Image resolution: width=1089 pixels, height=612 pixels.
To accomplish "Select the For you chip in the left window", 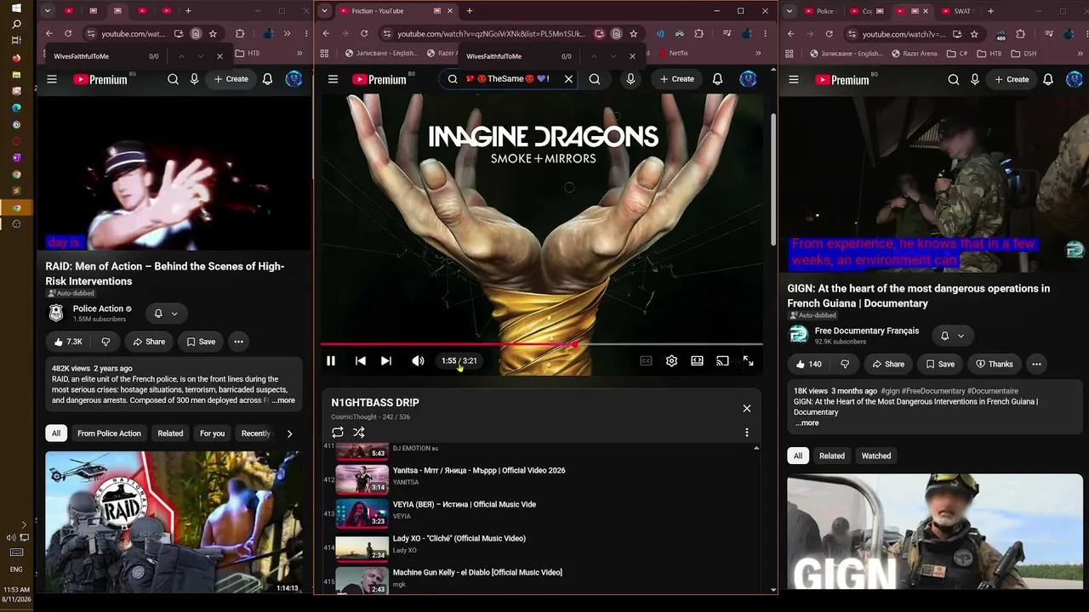I will 212,433.
